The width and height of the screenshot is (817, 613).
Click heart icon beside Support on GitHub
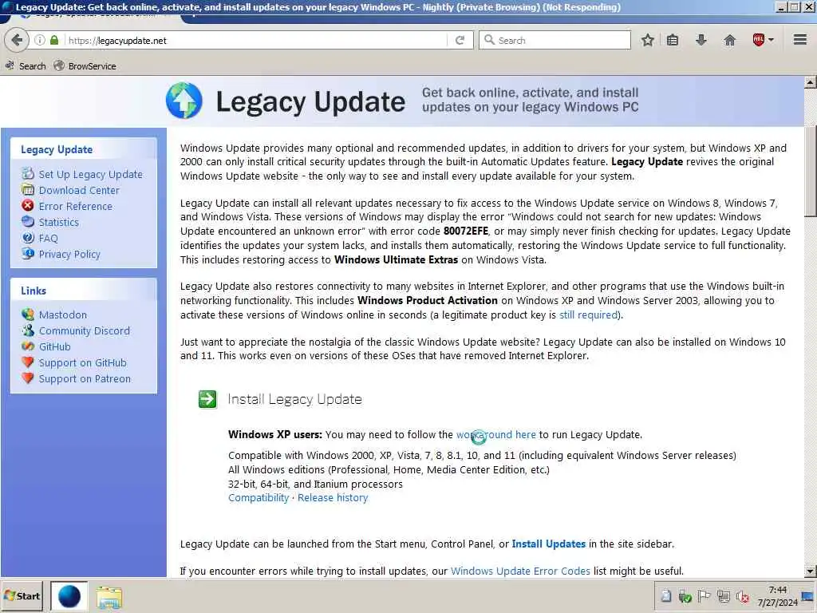[28, 362]
